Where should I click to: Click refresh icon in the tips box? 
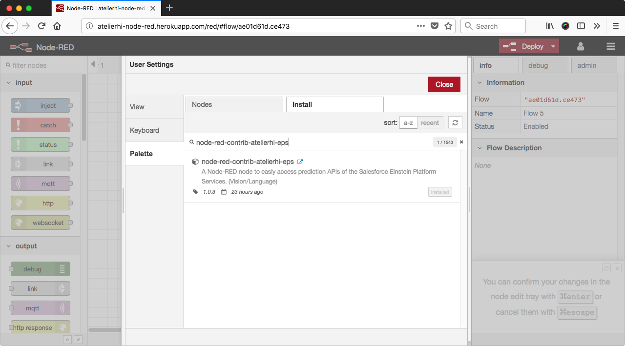pyautogui.click(x=606, y=268)
